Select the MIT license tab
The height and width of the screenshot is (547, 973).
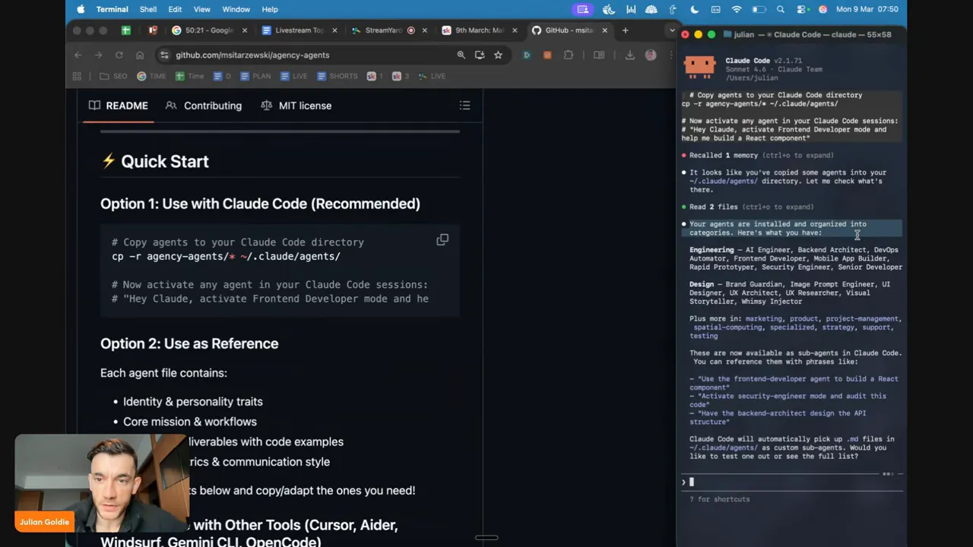point(296,106)
